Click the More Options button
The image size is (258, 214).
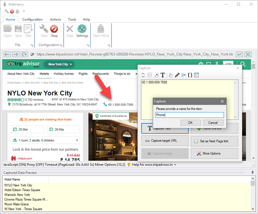[214, 153]
